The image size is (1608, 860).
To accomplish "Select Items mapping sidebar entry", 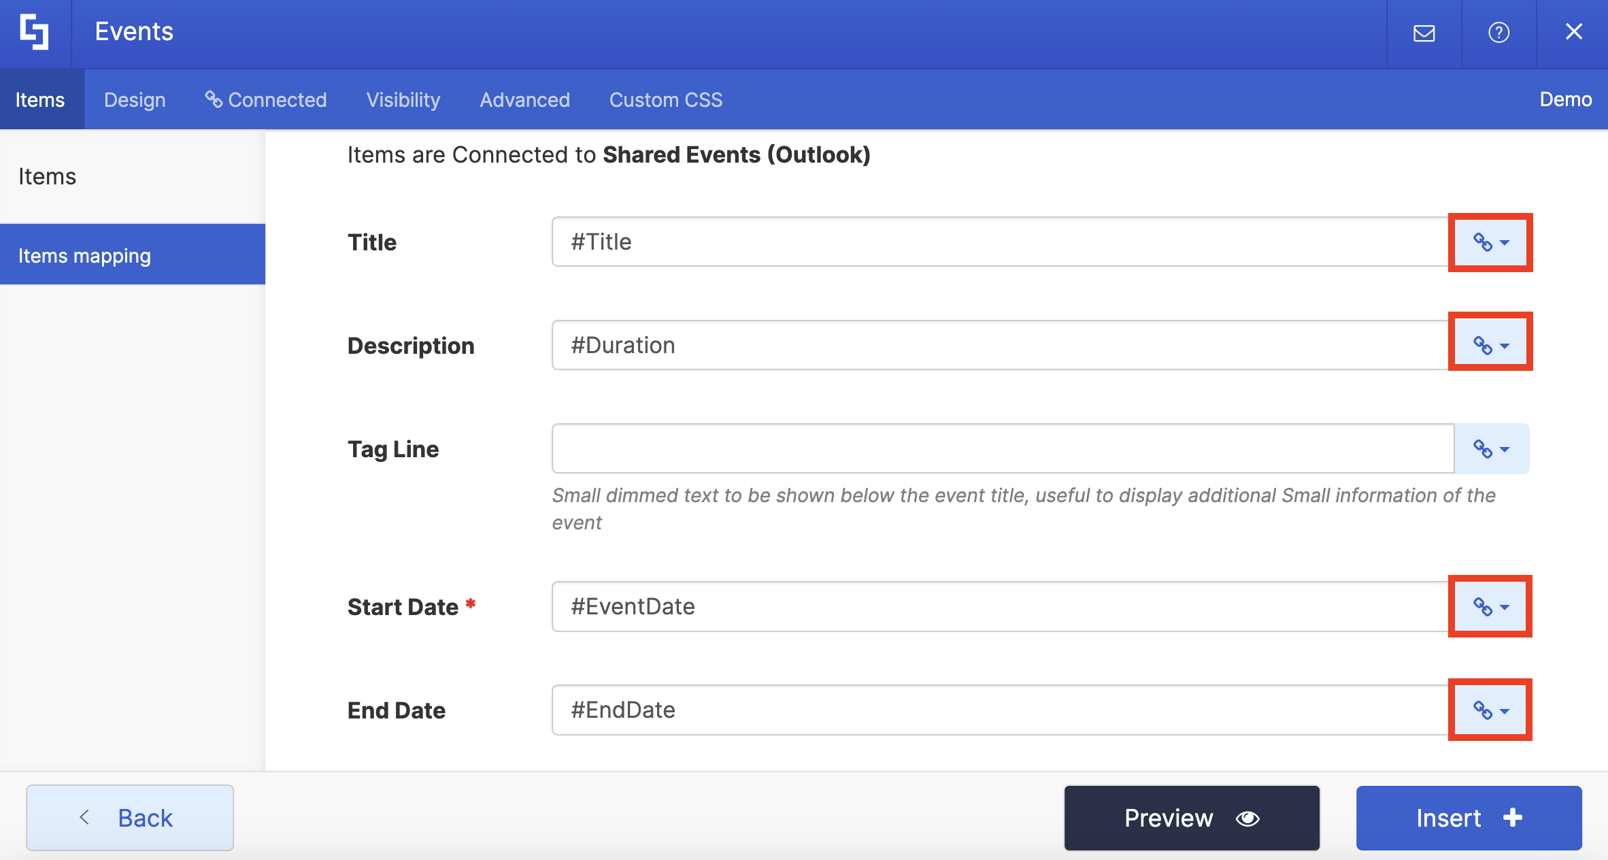I will [x=84, y=256].
